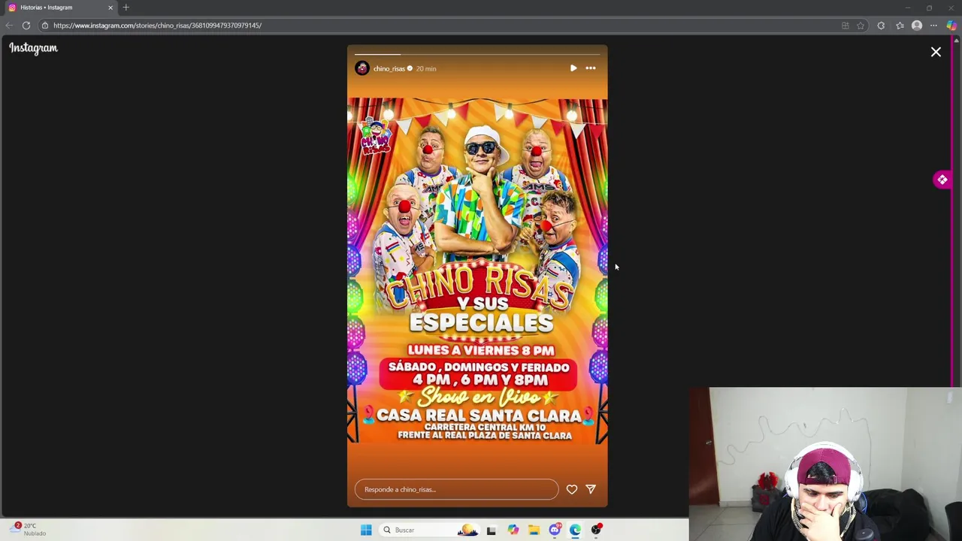
Task: Select the Historias • Instagram tab
Action: click(x=60, y=8)
